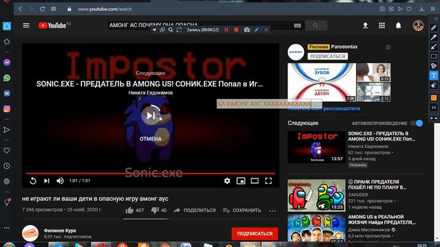Open the account avatar menu

418,25
